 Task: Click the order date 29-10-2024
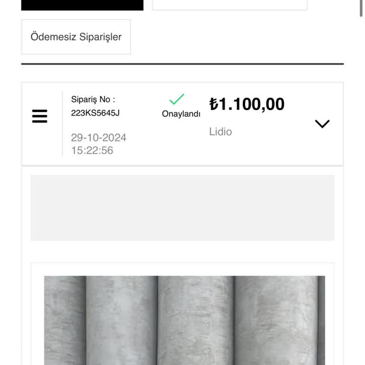99,138
